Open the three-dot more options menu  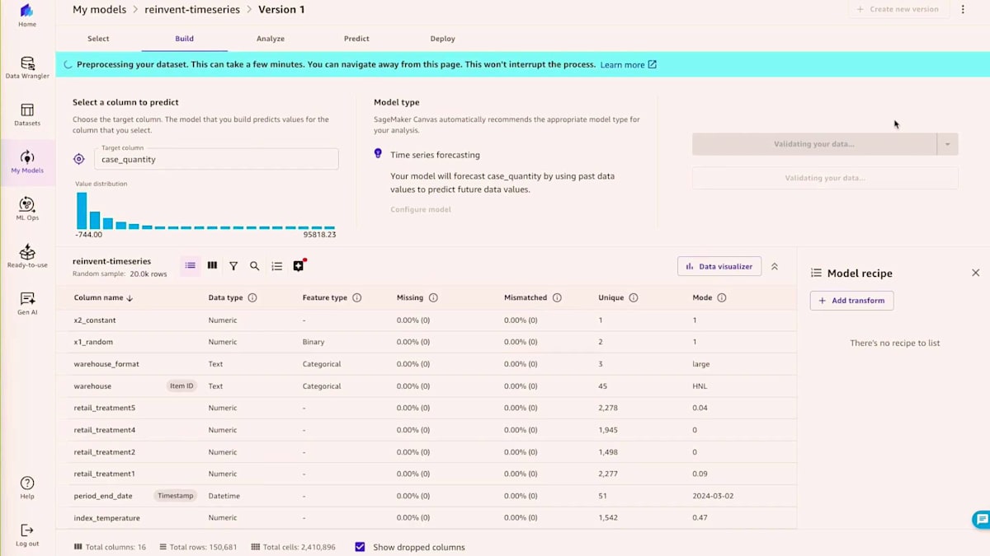point(963,10)
